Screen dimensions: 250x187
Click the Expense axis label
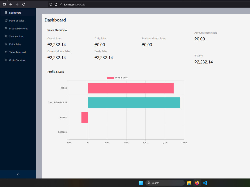(62, 132)
